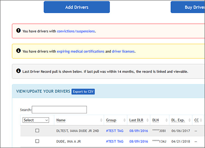This screenshot has width=205, height=148.
Task: Click the Add Drivers button
Action: click(x=77, y=7)
